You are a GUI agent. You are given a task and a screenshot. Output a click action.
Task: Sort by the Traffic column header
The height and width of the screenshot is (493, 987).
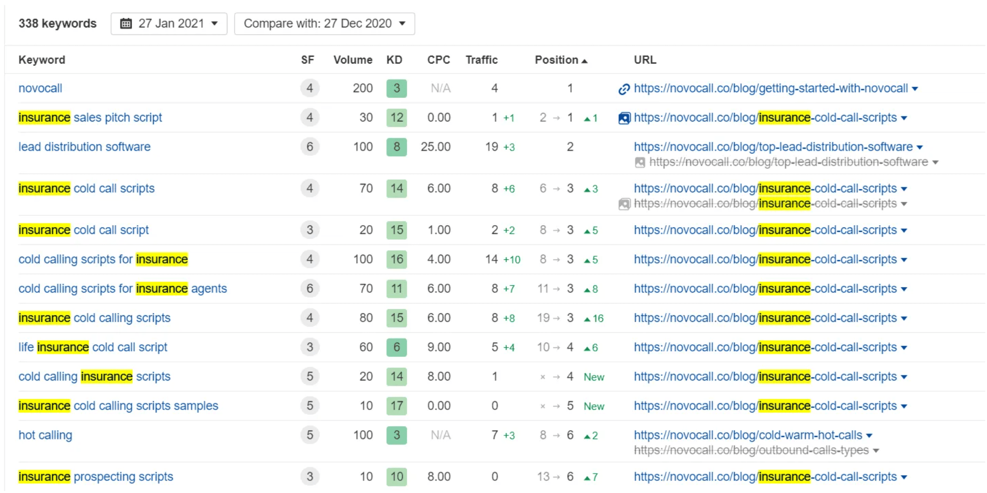pyautogui.click(x=481, y=60)
